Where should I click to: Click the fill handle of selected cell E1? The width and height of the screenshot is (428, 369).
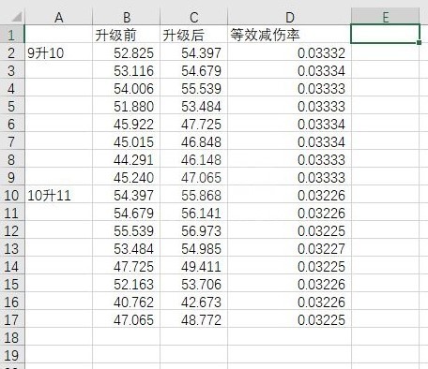tap(419, 42)
